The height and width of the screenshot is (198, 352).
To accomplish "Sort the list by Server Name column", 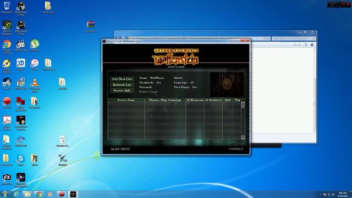I will pyautogui.click(x=126, y=100).
